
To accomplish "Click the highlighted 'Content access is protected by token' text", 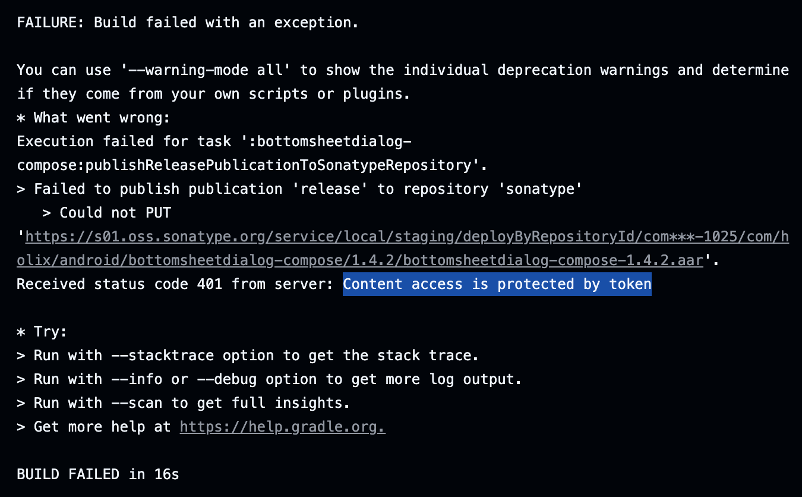I will (497, 284).
